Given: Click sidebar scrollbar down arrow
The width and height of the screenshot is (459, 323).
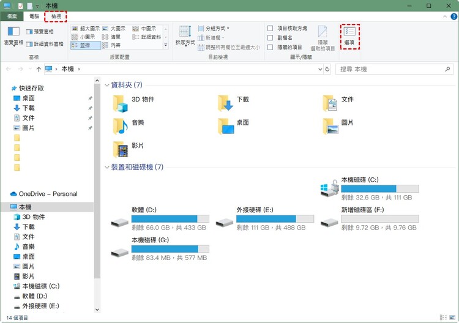Looking at the screenshot, I should coord(97,310).
